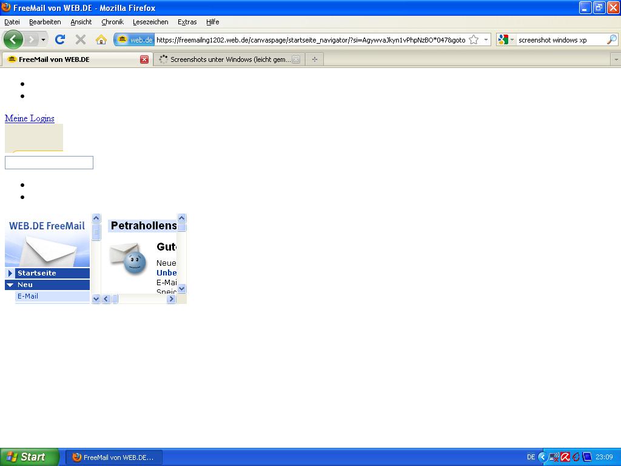Open the Extras menu
This screenshot has height=466, width=621.
(187, 22)
